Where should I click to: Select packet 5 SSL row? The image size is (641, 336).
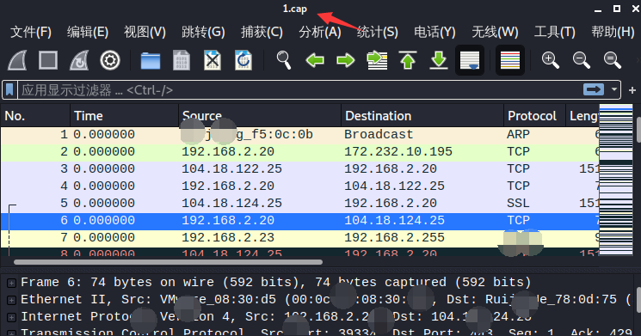point(299,204)
